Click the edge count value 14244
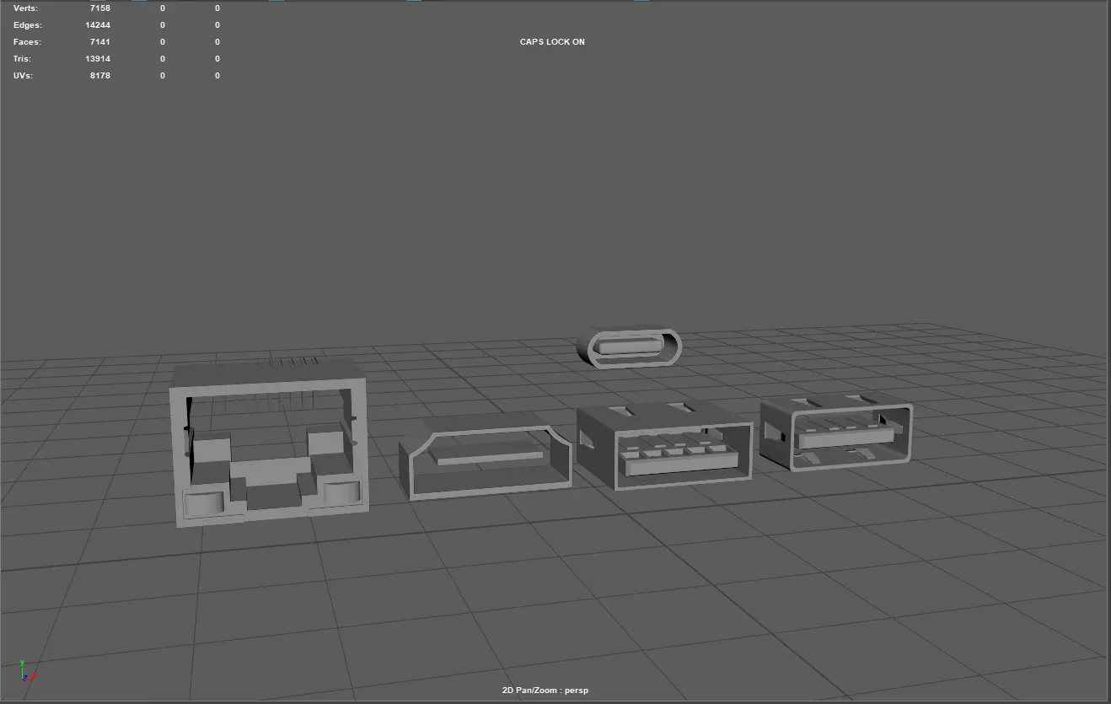The image size is (1111, 704). coord(98,25)
